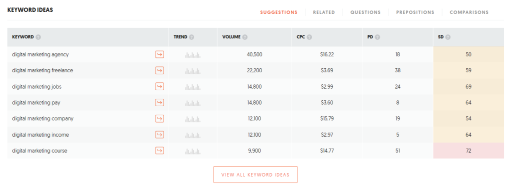Image resolution: width=512 pixels, height=187 pixels.
Task: Click View All Keyword Ideas button
Action: pyautogui.click(x=255, y=175)
